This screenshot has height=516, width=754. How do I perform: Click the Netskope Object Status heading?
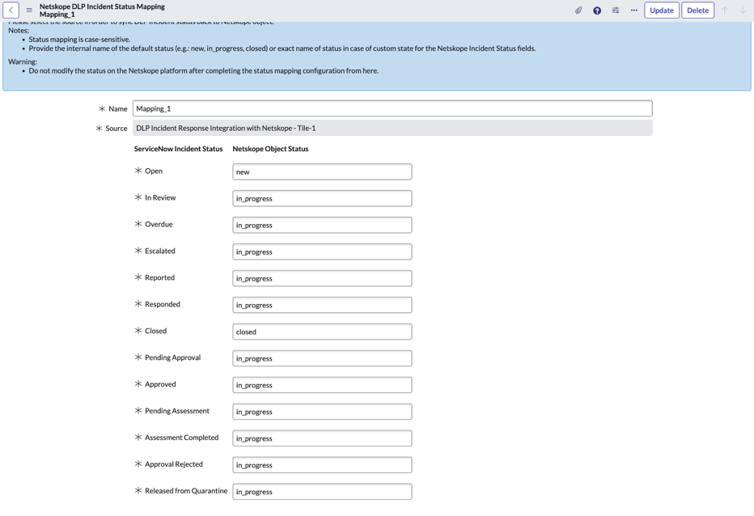click(x=270, y=149)
